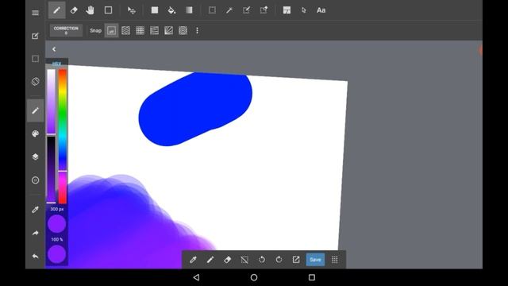The height and width of the screenshot is (286, 508).
Task: Enable crisscross grid snap guide
Action: (x=140, y=30)
